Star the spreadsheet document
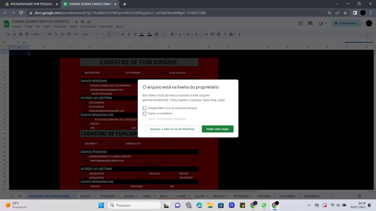Image resolution: width=376 pixels, height=211 pixels. 76,22
